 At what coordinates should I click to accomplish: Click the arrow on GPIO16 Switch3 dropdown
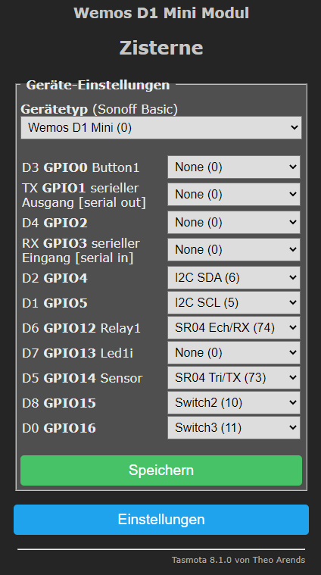tap(292, 427)
